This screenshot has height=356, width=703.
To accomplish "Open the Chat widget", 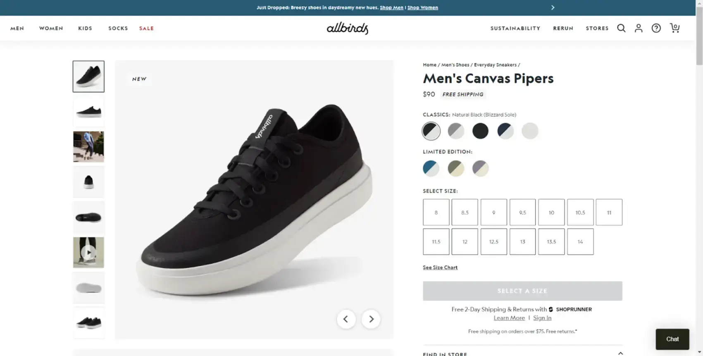I will point(672,339).
